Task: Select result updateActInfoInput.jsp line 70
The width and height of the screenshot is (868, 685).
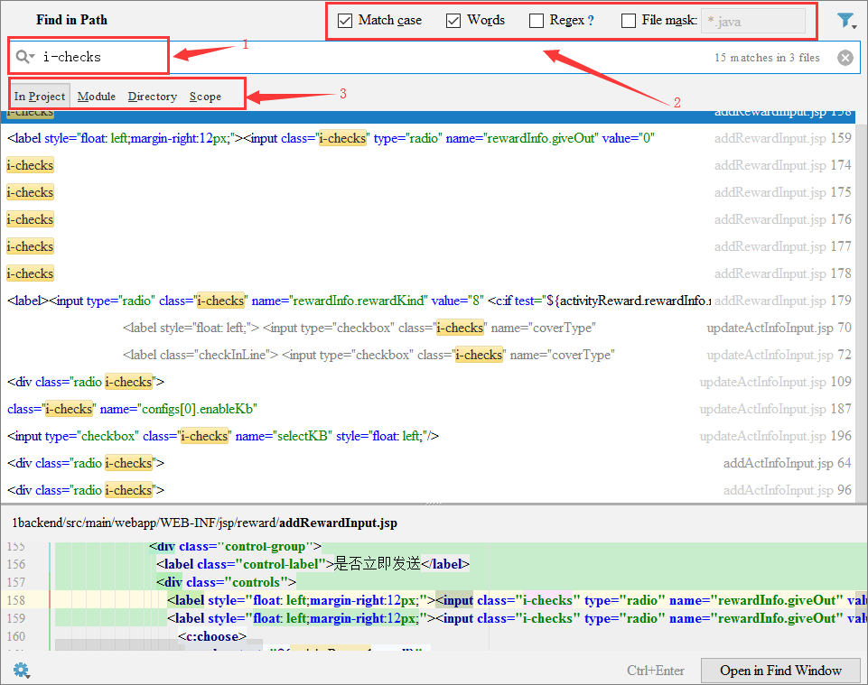Action: click(428, 328)
